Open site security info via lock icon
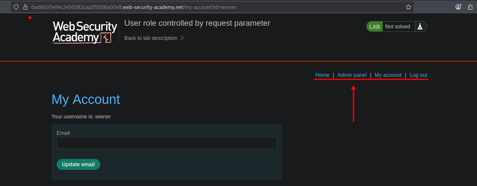 25,7
